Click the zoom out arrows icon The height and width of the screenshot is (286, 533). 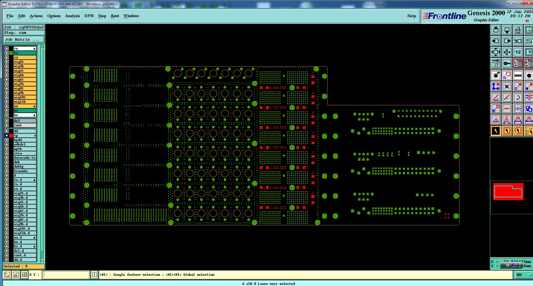pyautogui.click(x=507, y=52)
